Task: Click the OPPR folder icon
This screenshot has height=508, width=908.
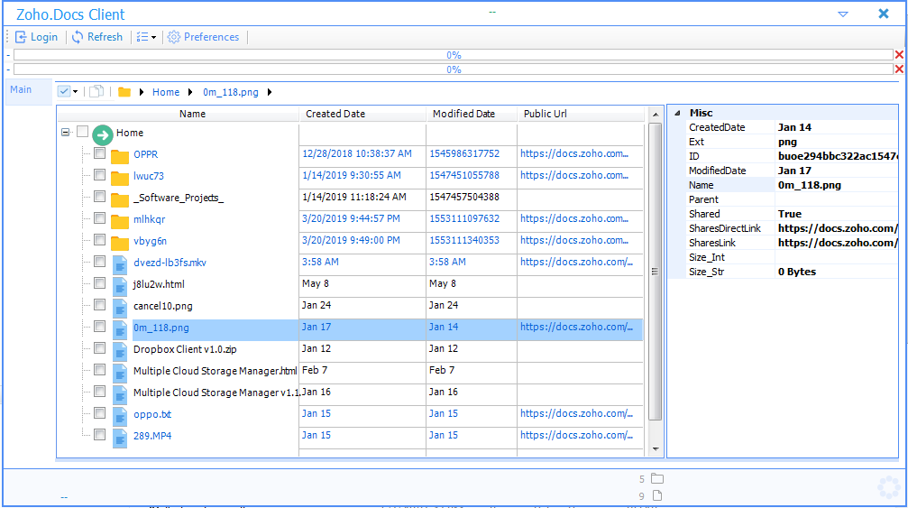Action: [120, 156]
